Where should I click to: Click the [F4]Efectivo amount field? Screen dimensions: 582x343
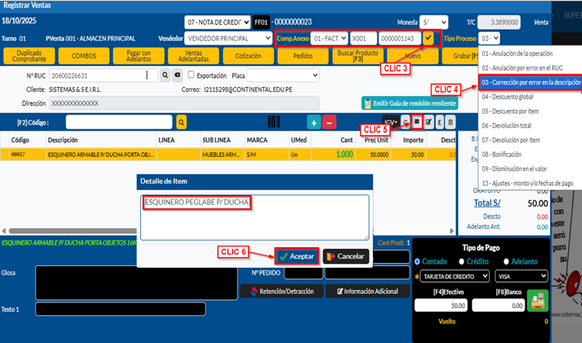440,305
